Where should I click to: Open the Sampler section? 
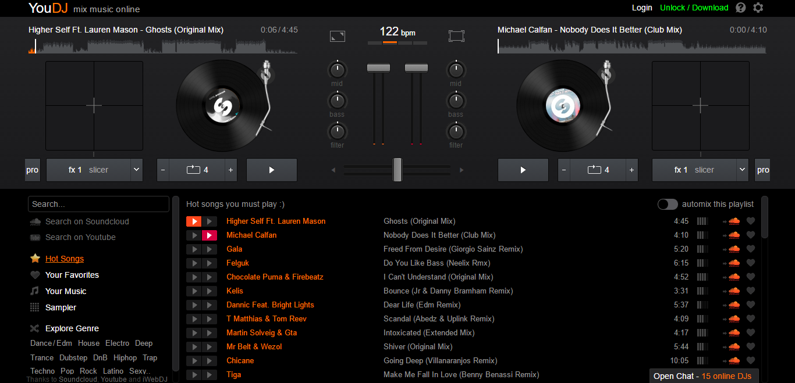[x=61, y=307]
